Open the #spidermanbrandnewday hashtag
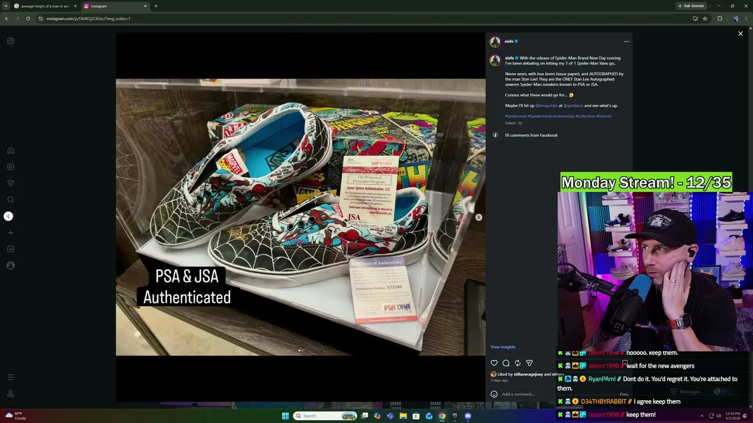Image resolution: width=753 pixels, height=423 pixels. tap(551, 116)
